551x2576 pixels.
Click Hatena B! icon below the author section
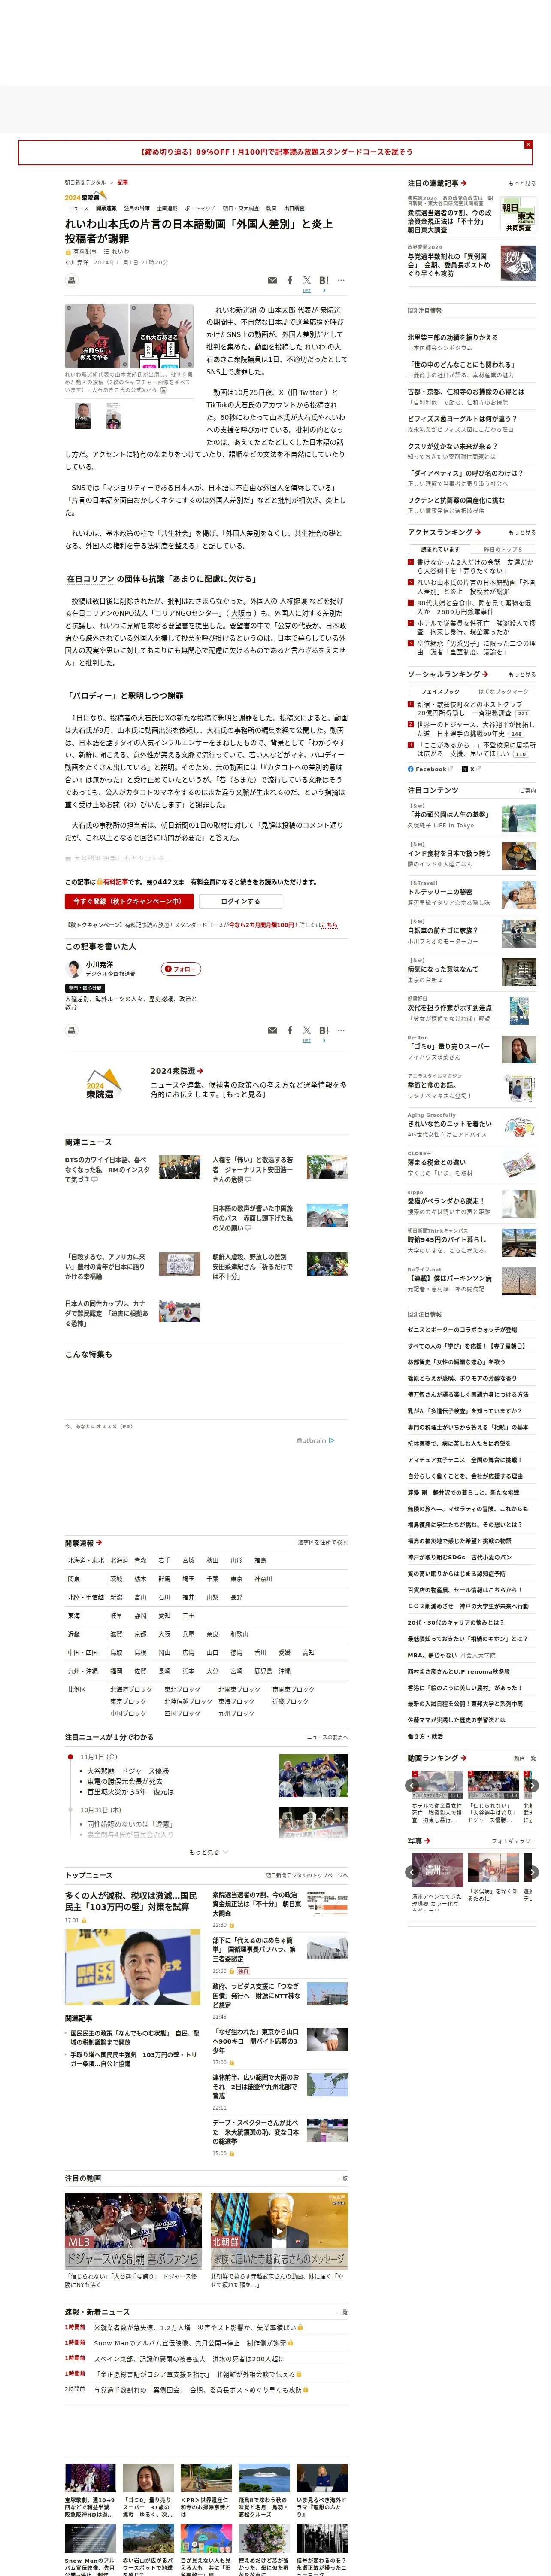click(324, 1030)
